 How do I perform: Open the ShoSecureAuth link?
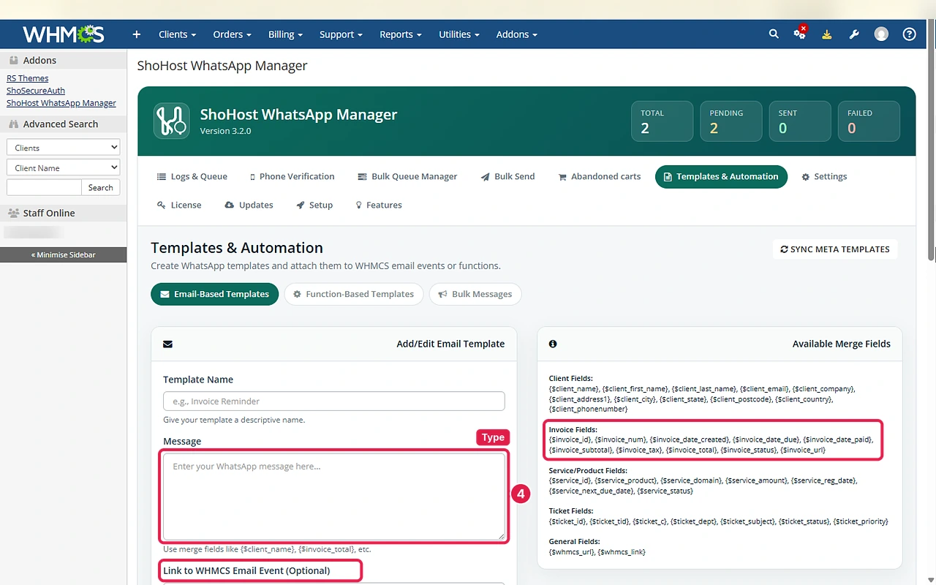point(36,91)
